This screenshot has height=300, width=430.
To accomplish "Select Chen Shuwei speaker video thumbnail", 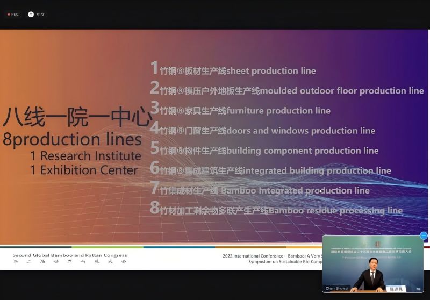I will [x=373, y=264].
